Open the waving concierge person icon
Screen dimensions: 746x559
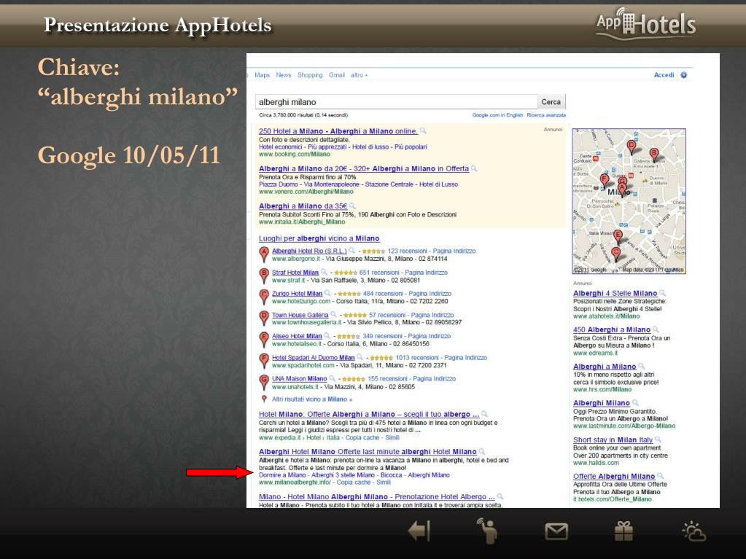point(487,531)
